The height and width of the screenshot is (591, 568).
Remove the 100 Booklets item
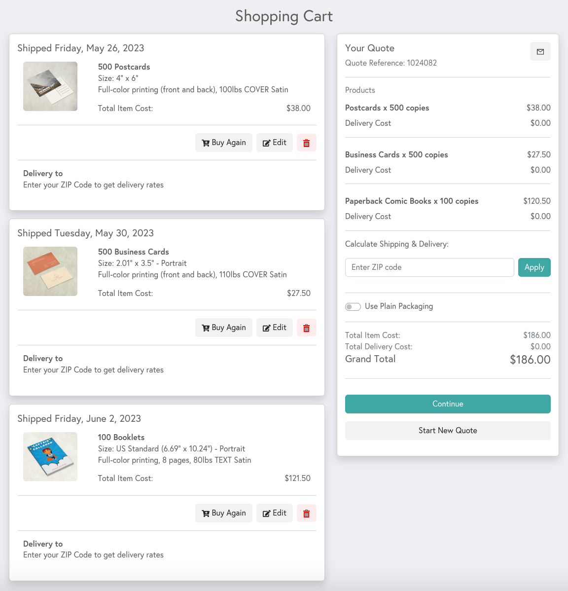[306, 514]
